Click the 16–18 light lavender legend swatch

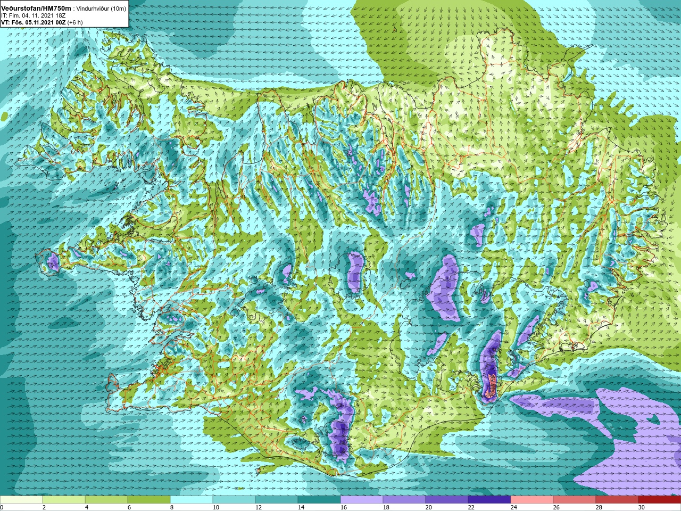[362, 500]
